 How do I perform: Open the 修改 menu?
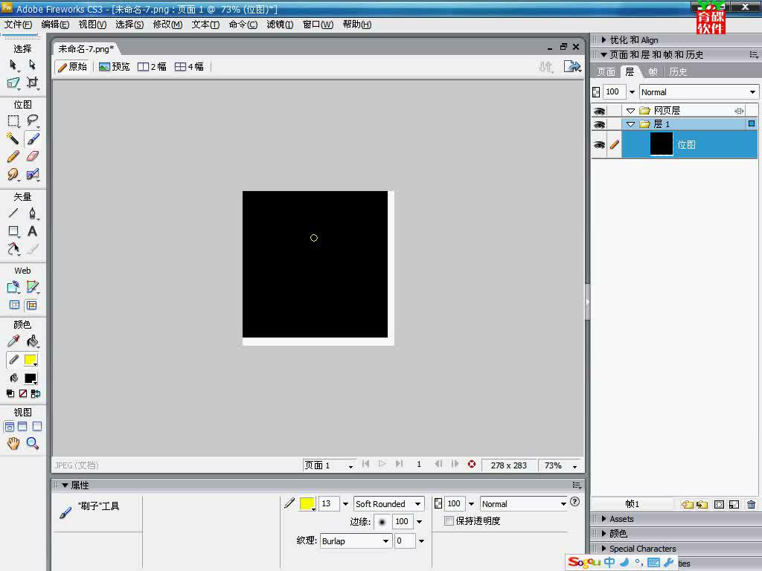pyautogui.click(x=167, y=25)
